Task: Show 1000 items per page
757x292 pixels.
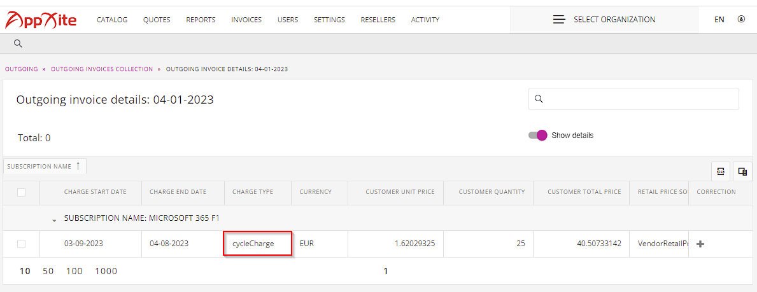Action: [x=106, y=271]
